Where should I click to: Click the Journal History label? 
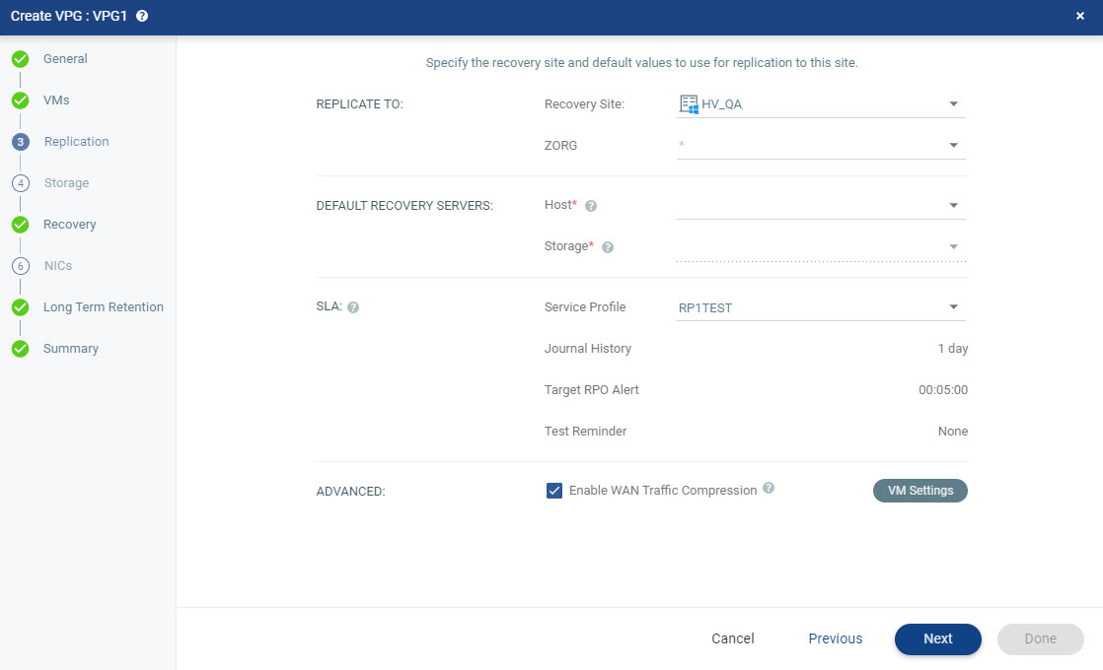(x=588, y=349)
